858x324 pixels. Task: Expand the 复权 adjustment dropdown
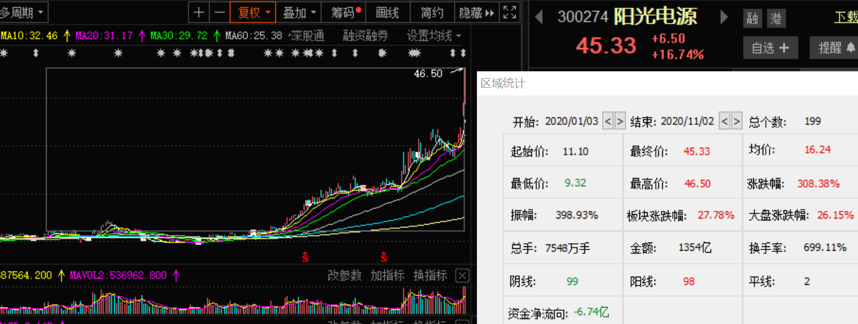point(253,13)
